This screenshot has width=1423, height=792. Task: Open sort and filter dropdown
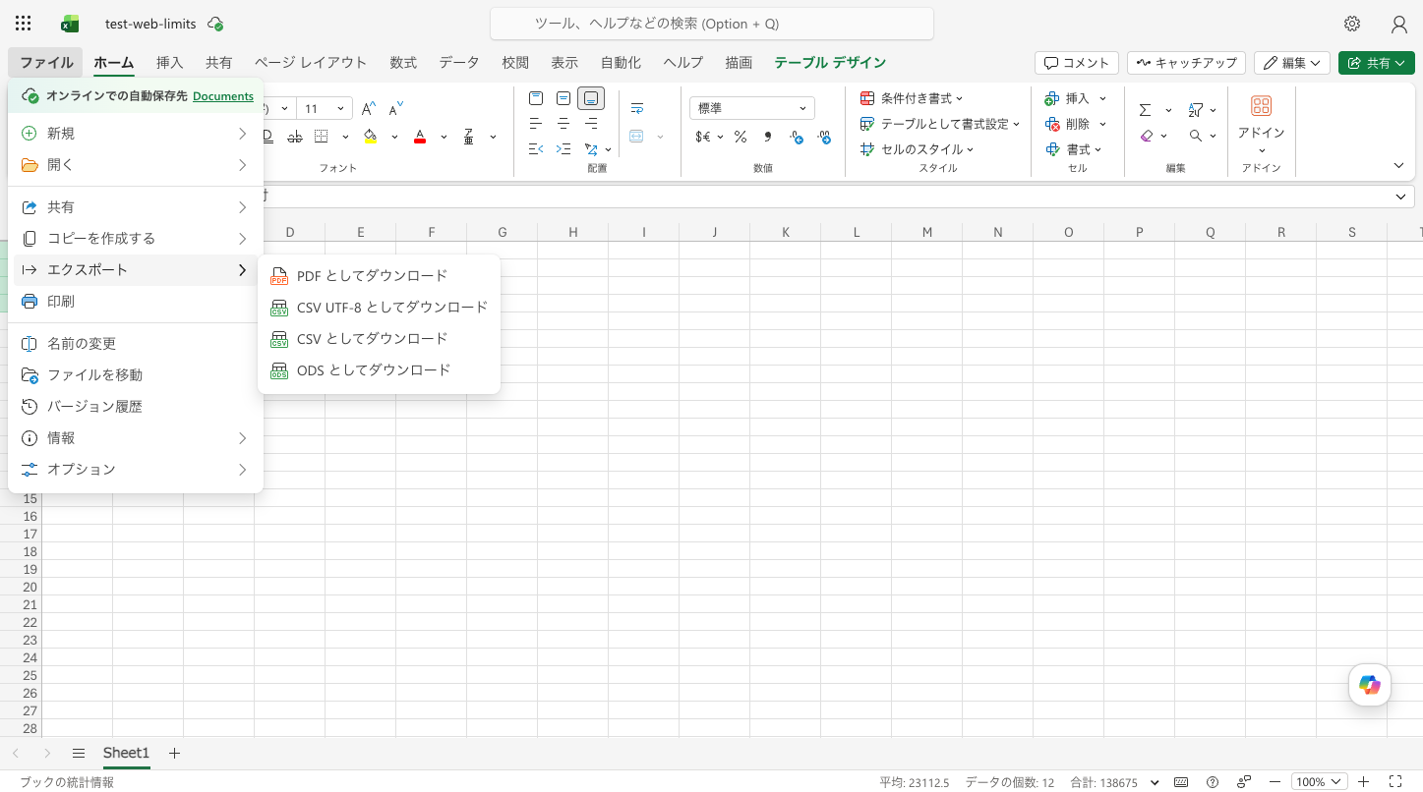(1202, 110)
